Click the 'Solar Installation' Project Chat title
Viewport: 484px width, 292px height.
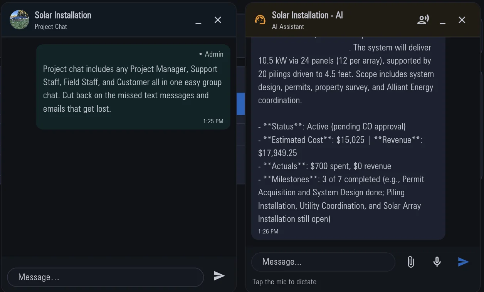point(63,15)
